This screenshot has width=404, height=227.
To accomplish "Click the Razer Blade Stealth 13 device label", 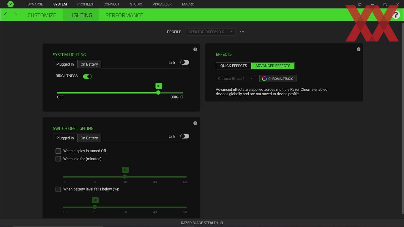I will tap(202, 223).
